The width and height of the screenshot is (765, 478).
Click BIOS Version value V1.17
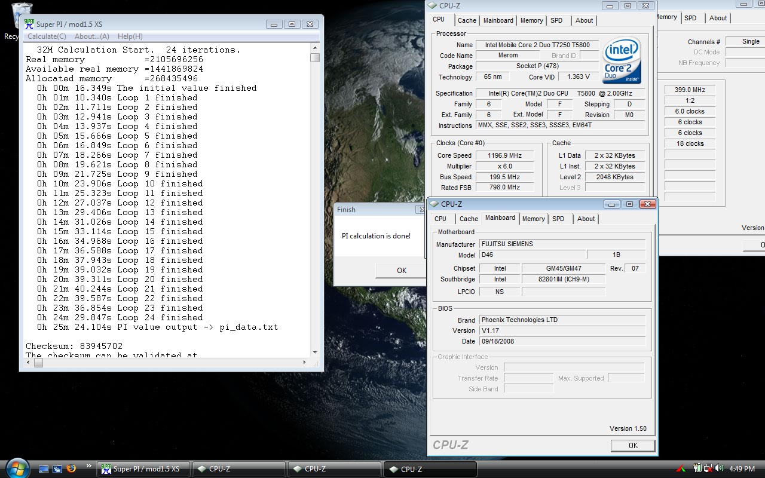562,330
